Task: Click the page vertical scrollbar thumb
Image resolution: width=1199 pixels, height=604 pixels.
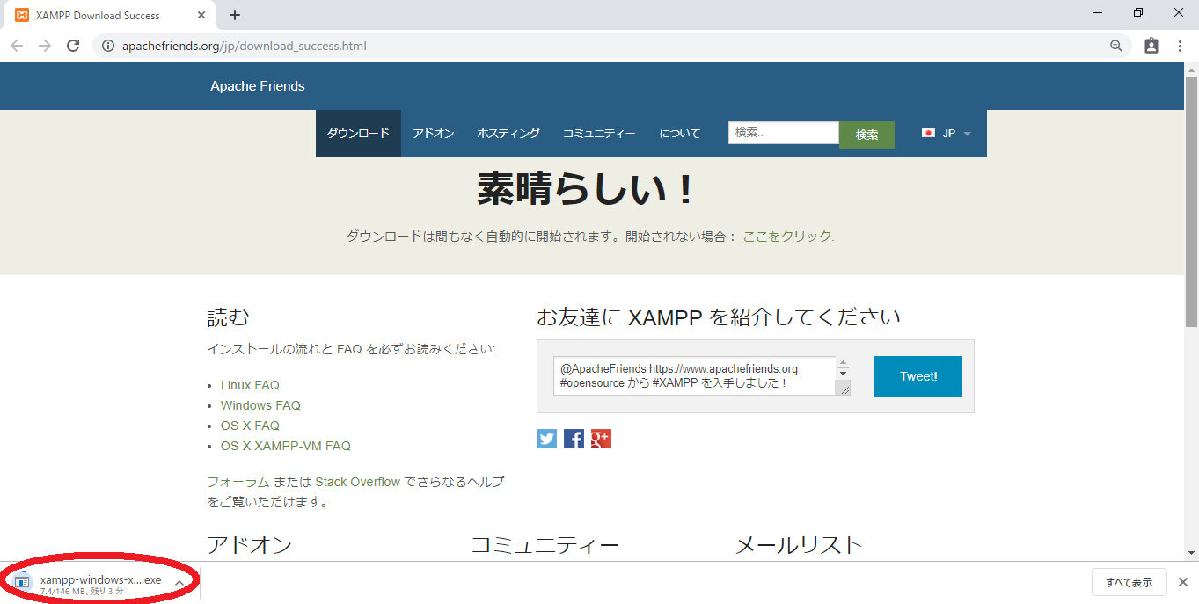Action: coord(1192,202)
